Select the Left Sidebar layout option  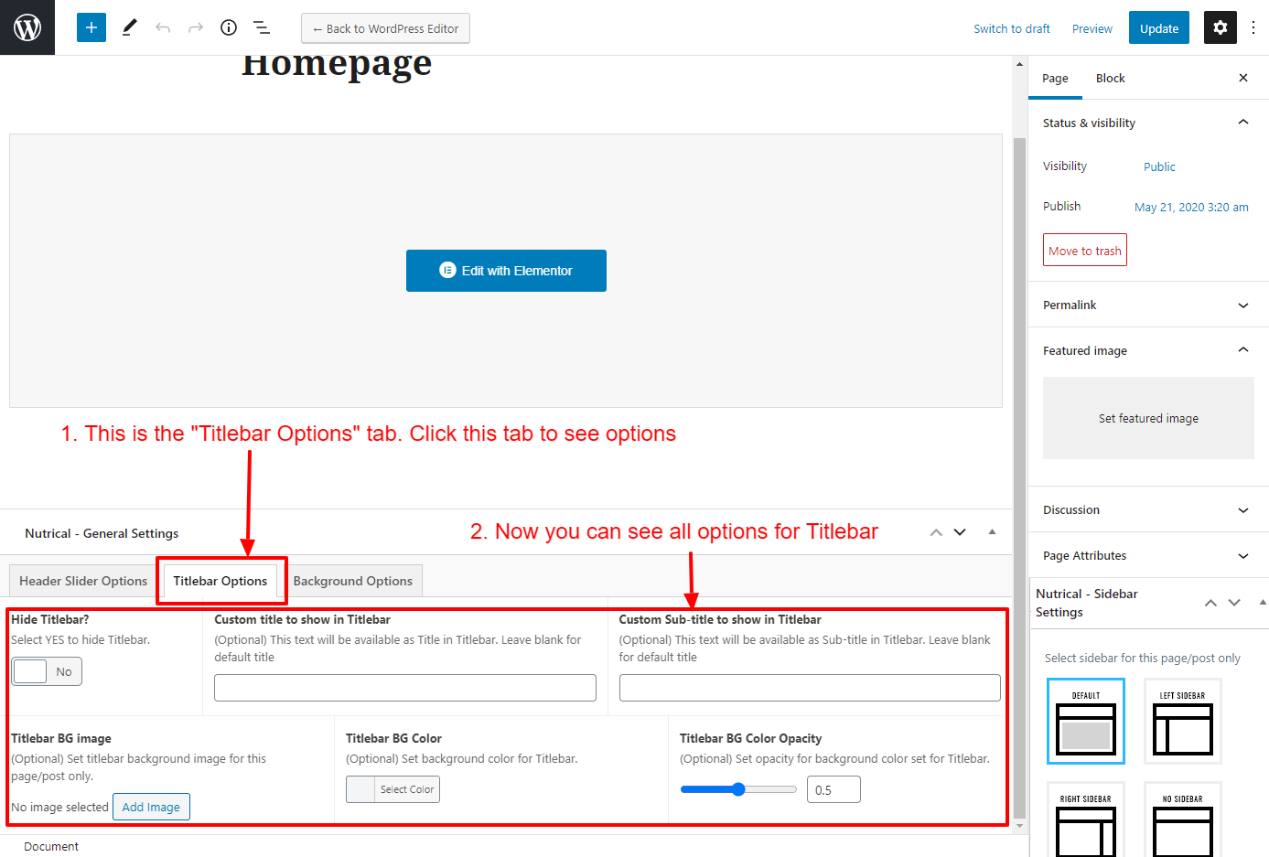click(x=1182, y=722)
